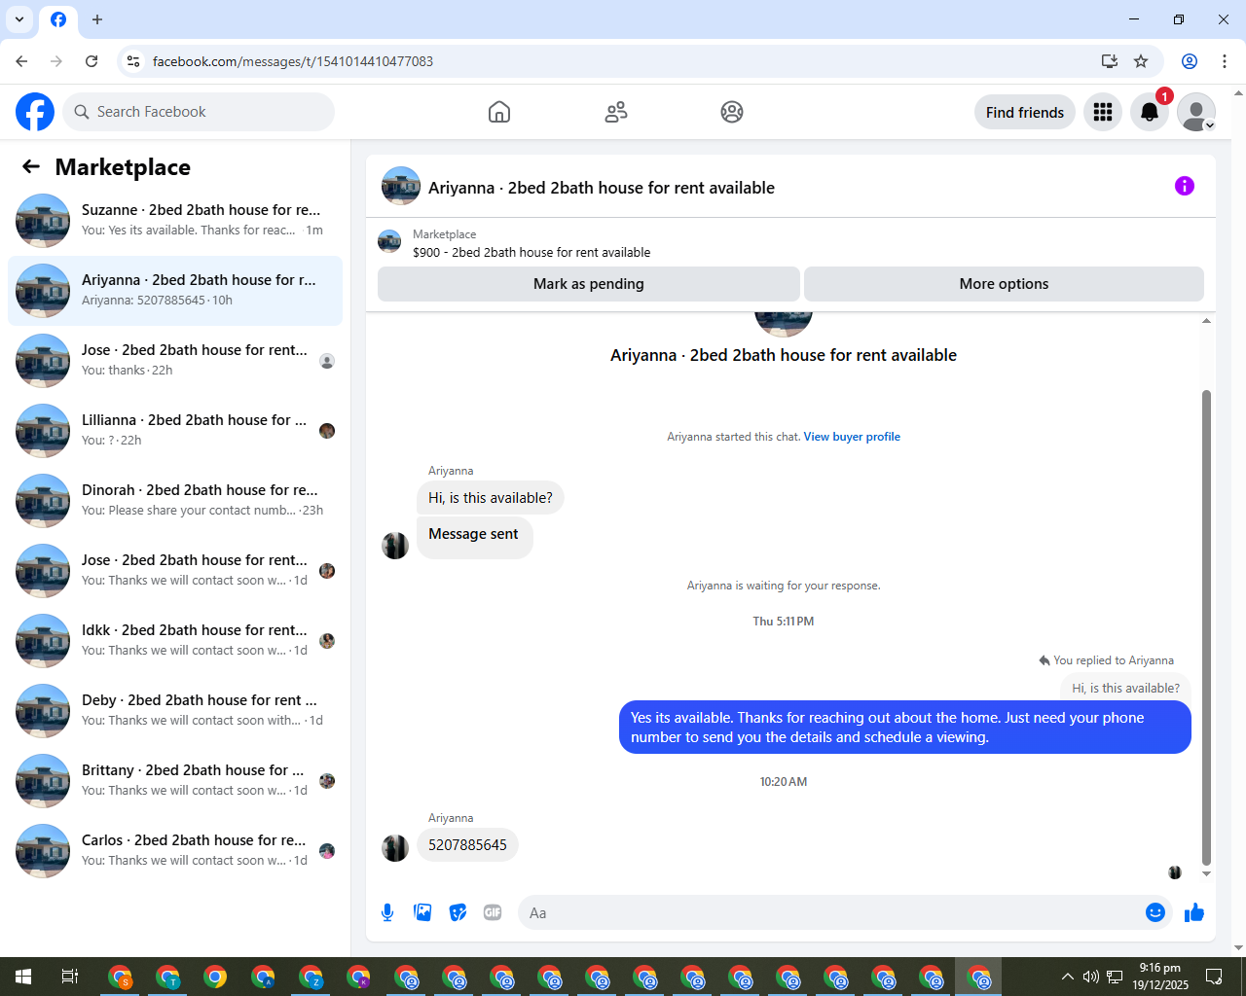Click the Find friends button
Image resolution: width=1246 pixels, height=996 pixels.
point(1025,112)
